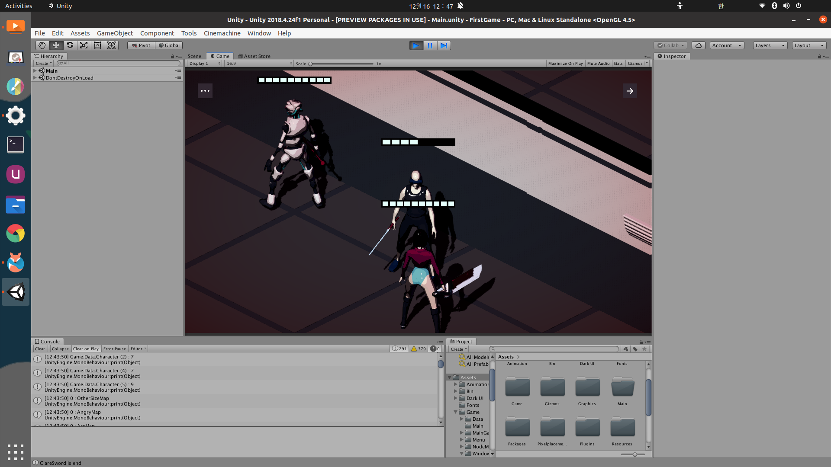This screenshot has height=467, width=831.
Task: Expand the Dark UI folder in tree
Action: pos(455,398)
